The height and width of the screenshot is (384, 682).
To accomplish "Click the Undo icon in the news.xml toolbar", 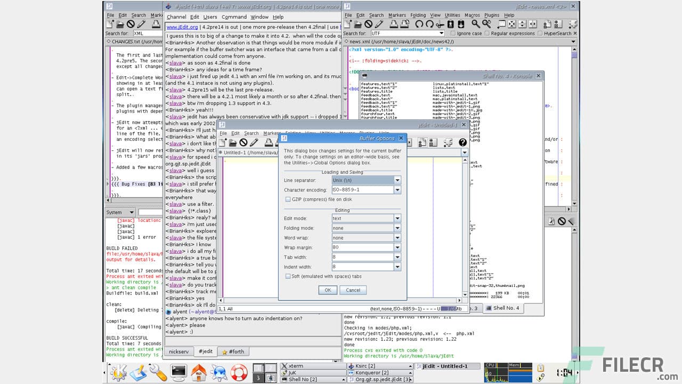I will click(419, 24).
